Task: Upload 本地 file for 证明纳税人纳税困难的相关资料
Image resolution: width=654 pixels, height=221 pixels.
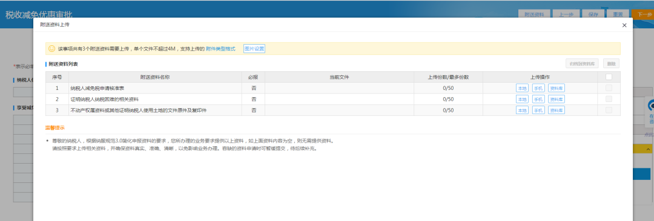Action: pos(522,99)
